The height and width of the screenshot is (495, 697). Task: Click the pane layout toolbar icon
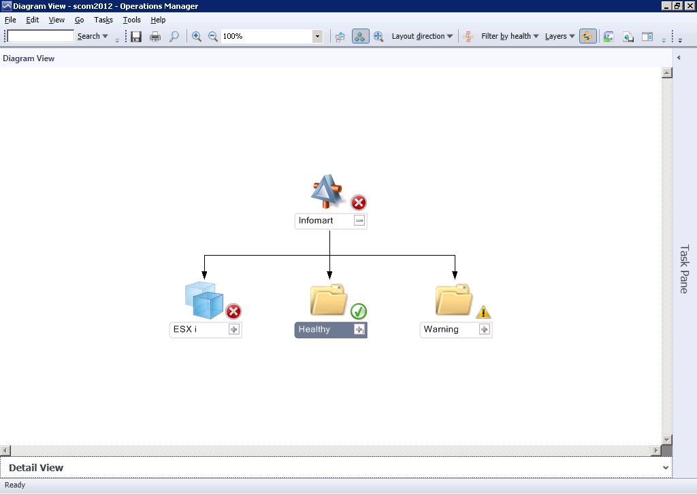click(647, 37)
